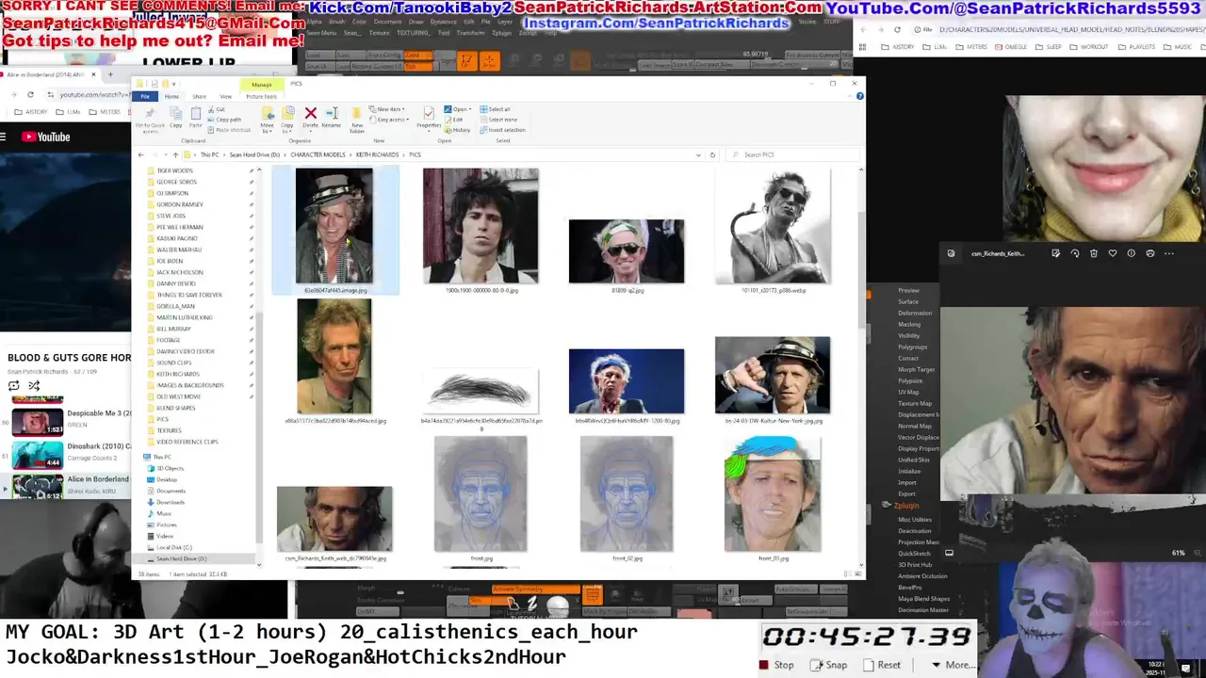
Task: Click Select all in the ribbon
Action: click(496, 109)
